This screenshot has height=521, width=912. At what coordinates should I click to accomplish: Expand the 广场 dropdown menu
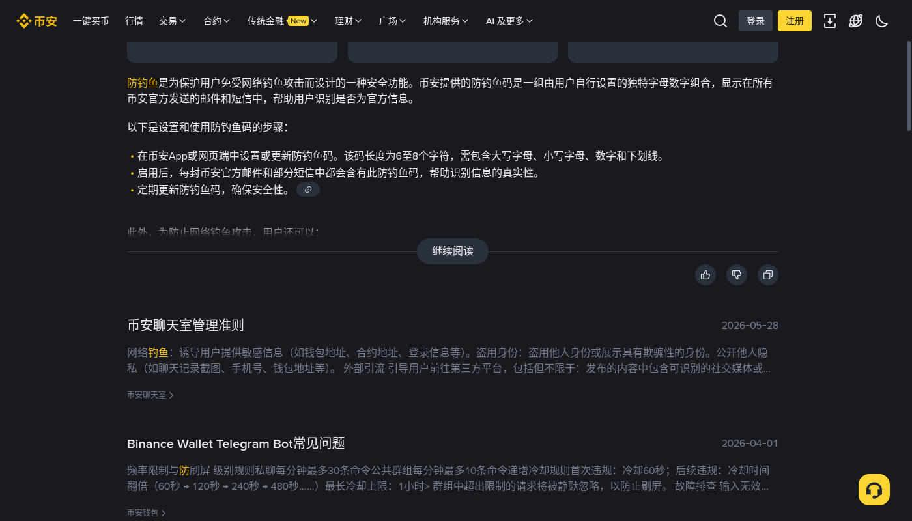pyautogui.click(x=393, y=21)
